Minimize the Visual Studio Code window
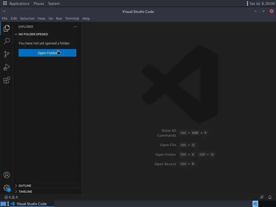The height and width of the screenshot is (207, 276). tap(256, 11)
